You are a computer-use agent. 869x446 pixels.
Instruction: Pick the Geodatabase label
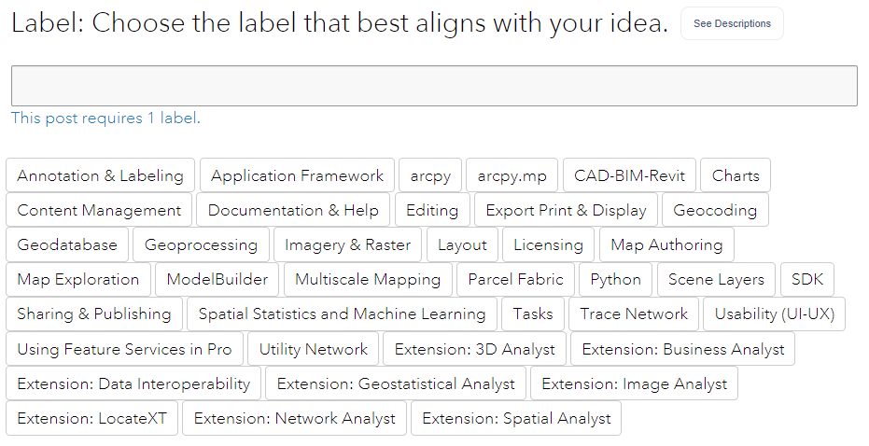pos(67,244)
